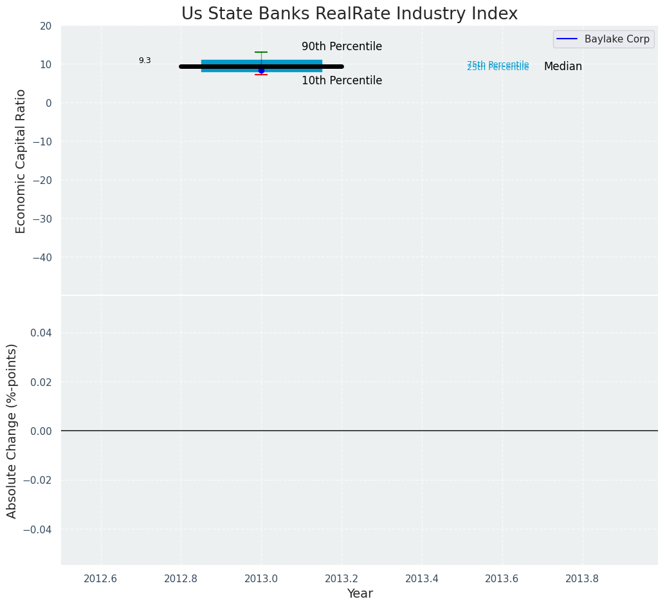Click the left end of black median line

[x=183, y=66]
